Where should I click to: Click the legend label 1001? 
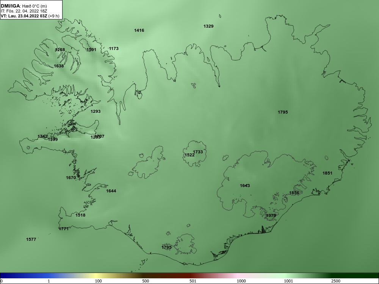pyautogui.click(x=288, y=281)
